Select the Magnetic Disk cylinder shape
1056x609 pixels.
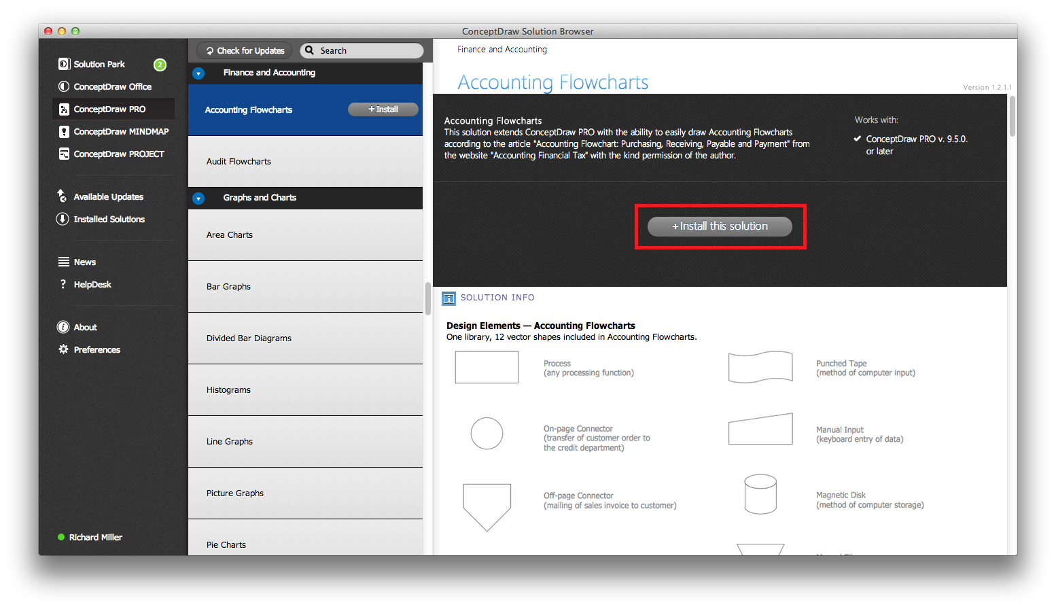[x=760, y=494]
